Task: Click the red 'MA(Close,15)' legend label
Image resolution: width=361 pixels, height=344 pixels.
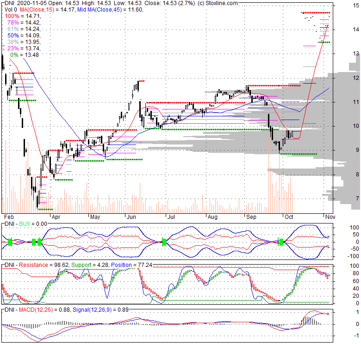Action: 37,10
